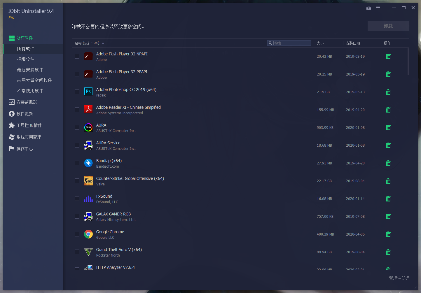Open the toolbox icon in title bar

pyautogui.click(x=368, y=8)
